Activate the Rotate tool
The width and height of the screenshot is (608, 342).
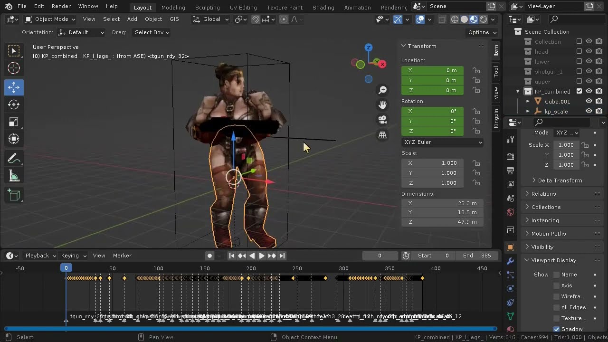tap(14, 104)
